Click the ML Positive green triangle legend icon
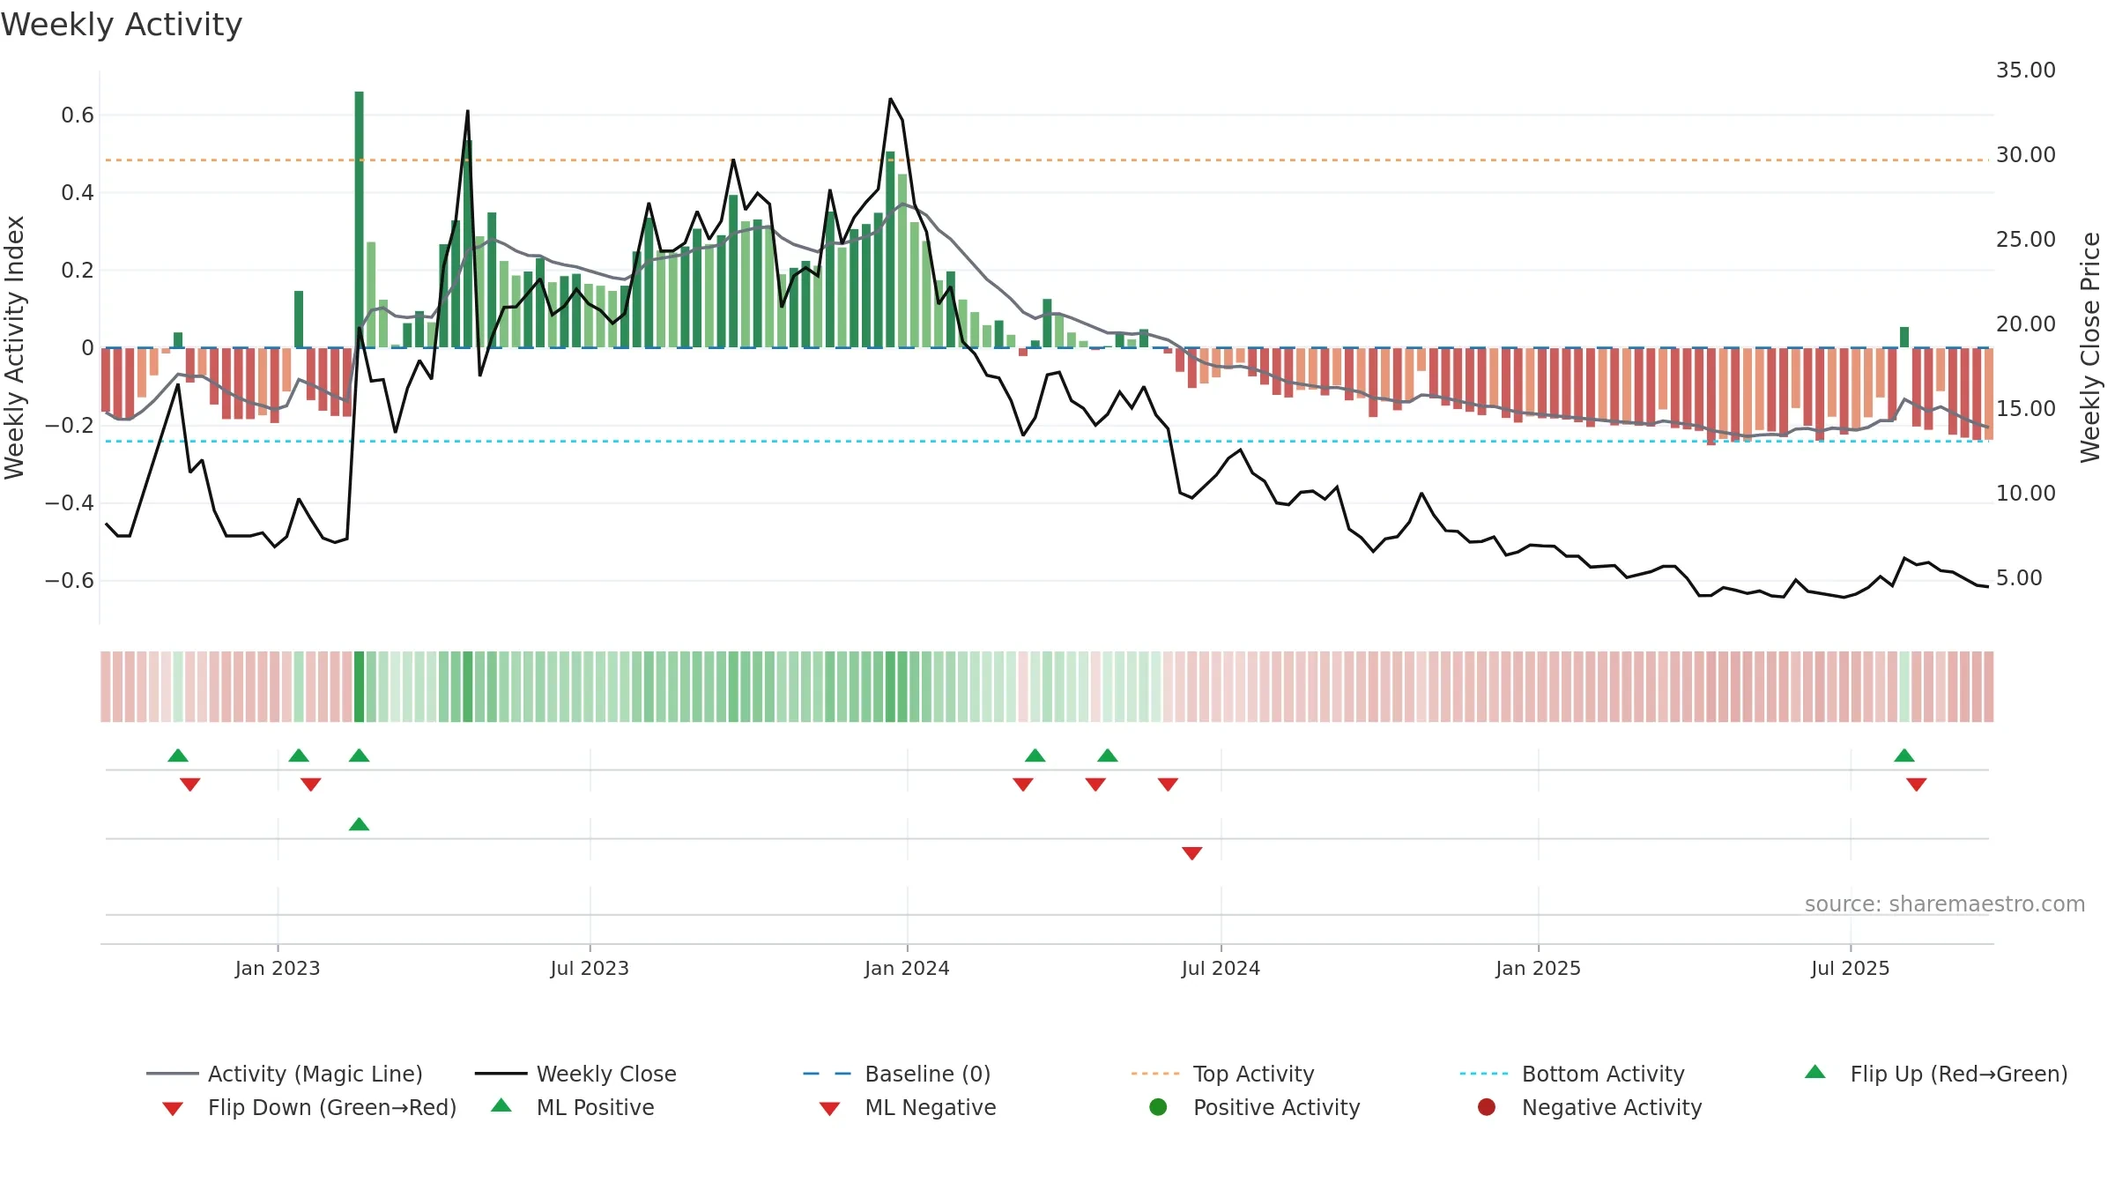This screenshot has height=1190, width=2115. pyautogui.click(x=501, y=1105)
